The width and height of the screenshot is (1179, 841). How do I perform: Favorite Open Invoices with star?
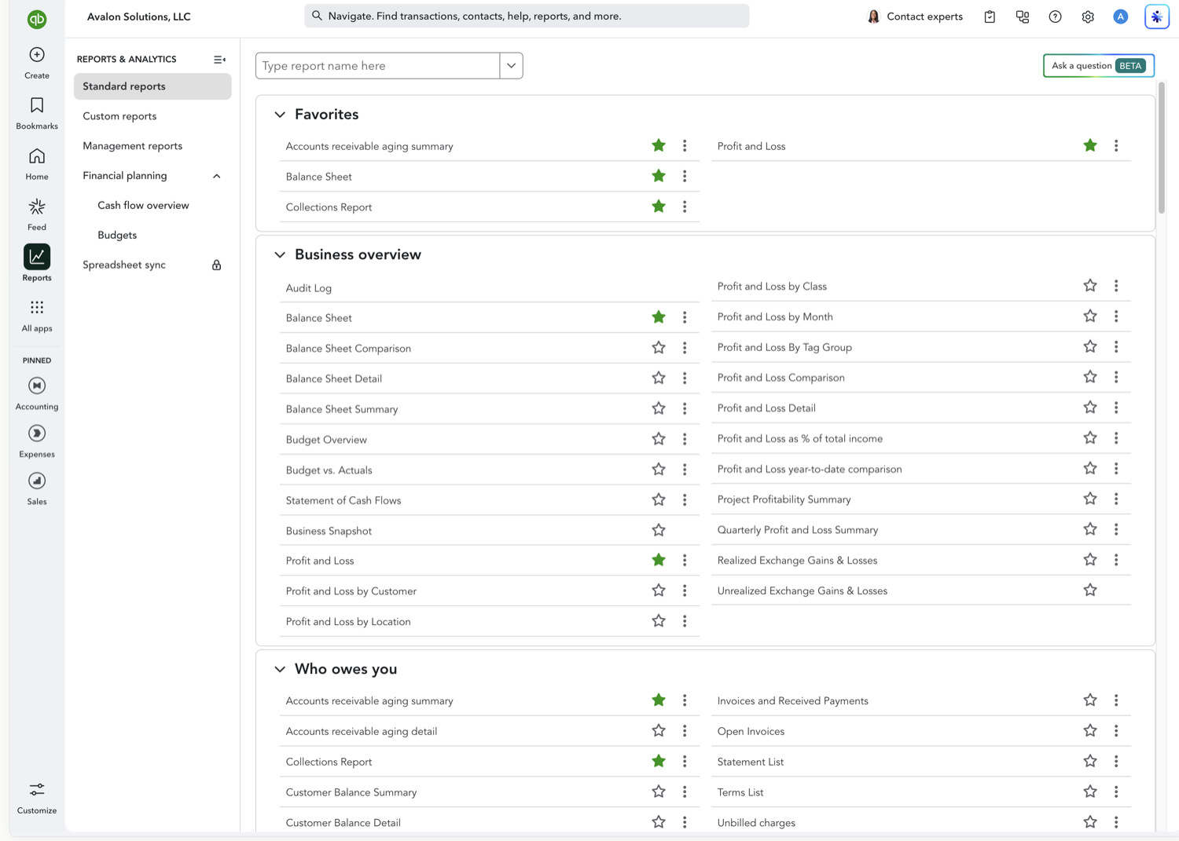pyautogui.click(x=1090, y=731)
